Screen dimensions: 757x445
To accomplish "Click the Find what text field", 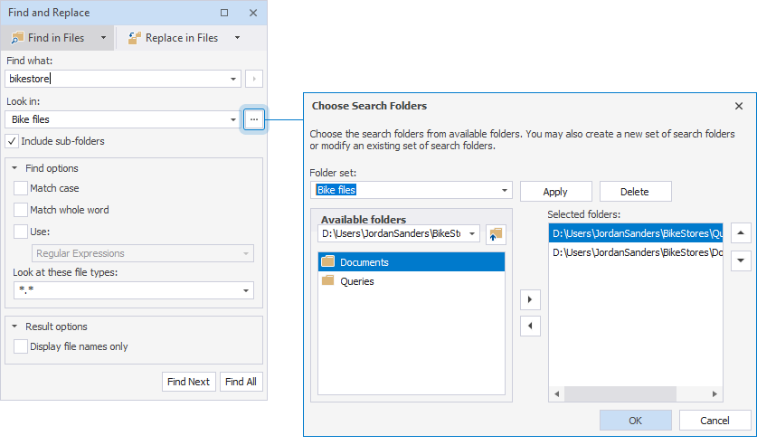I will click(116, 79).
